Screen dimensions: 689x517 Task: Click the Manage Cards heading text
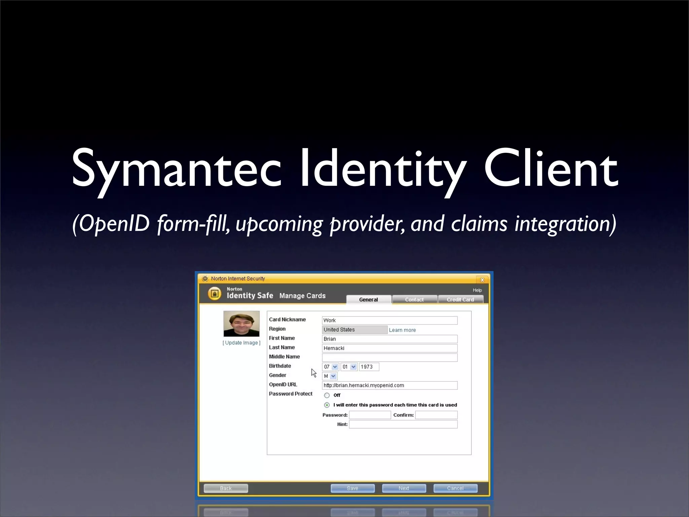pos(302,296)
